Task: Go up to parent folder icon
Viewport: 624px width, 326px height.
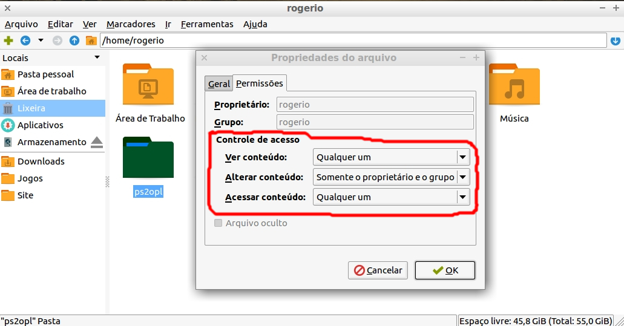Action: point(74,41)
